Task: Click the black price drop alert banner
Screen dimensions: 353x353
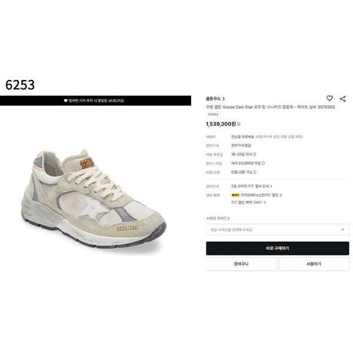Action: (x=95, y=101)
